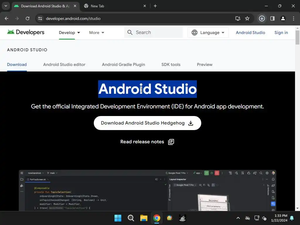Open File Explorer from taskbar

coord(144,218)
